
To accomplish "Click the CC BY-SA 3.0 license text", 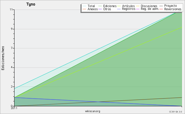I will (x=175, y=112).
